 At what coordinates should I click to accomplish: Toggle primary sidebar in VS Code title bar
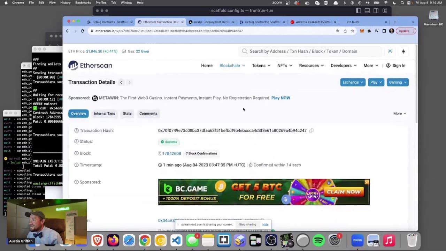click(359, 11)
